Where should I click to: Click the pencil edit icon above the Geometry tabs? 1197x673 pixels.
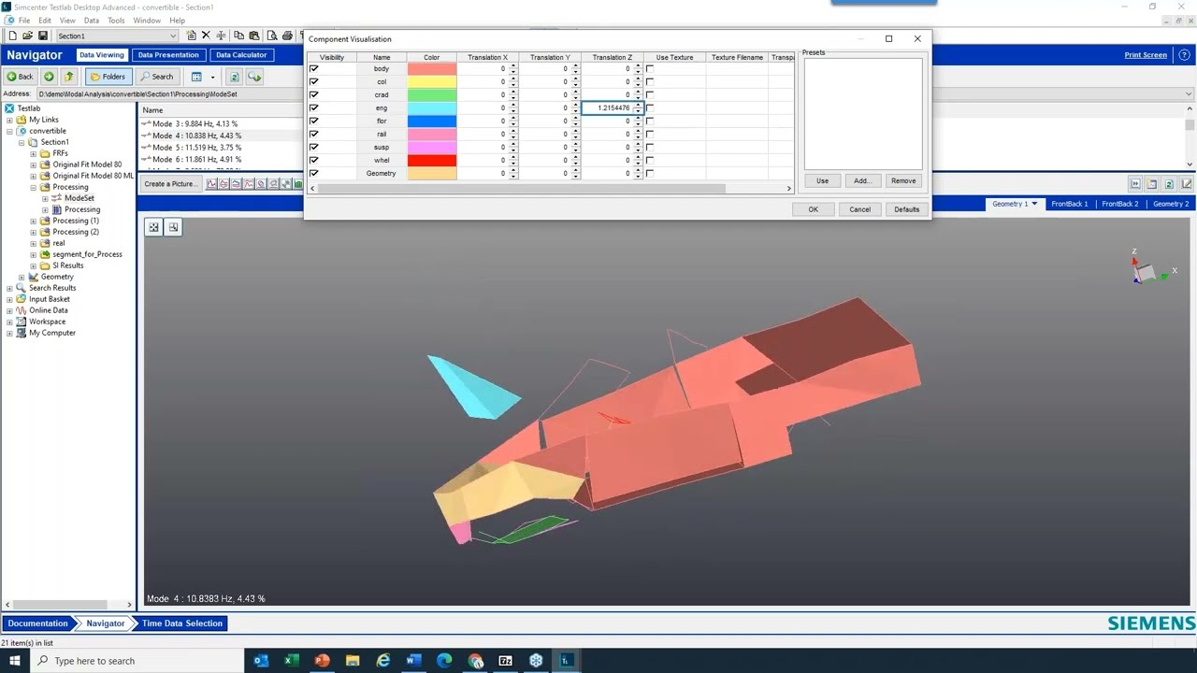1187,184
